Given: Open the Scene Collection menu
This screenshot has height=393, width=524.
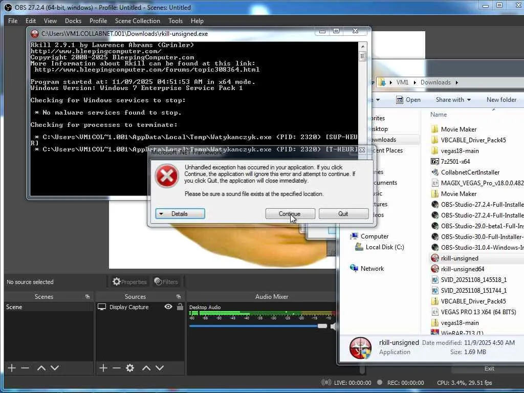Looking at the screenshot, I should [x=137, y=20].
